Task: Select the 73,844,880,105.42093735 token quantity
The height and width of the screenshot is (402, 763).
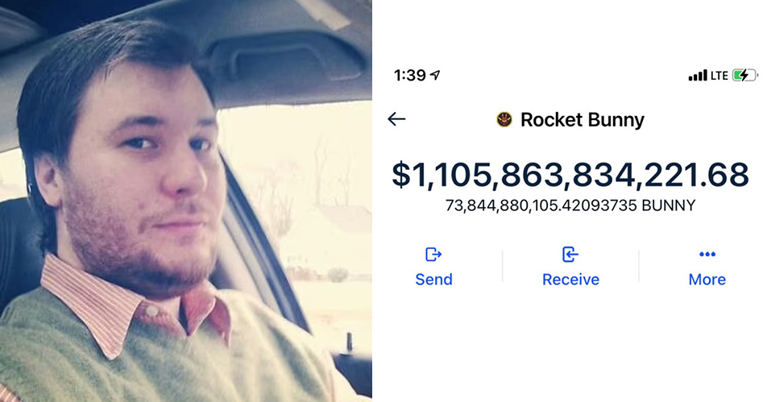Action: [x=541, y=205]
